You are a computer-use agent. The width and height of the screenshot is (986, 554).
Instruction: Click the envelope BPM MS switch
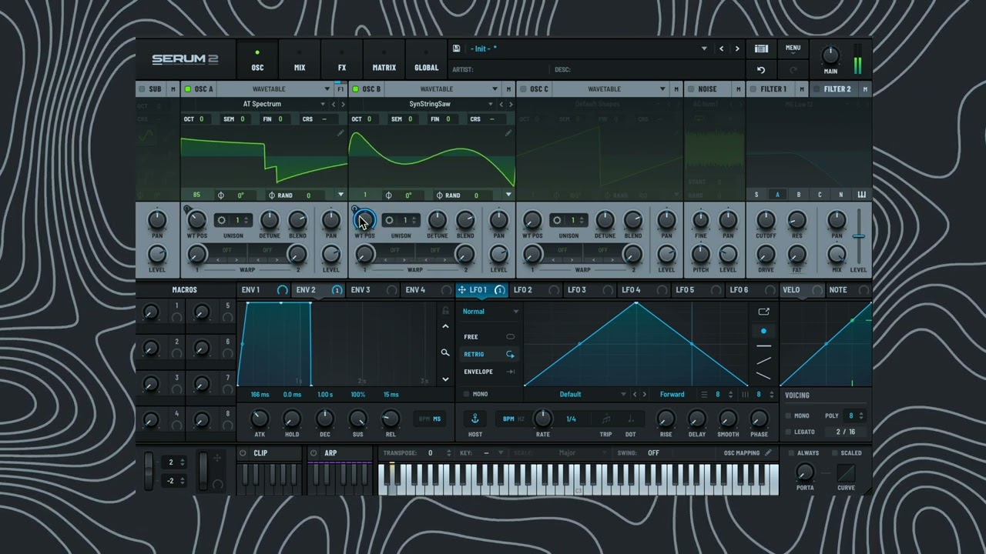(x=430, y=419)
